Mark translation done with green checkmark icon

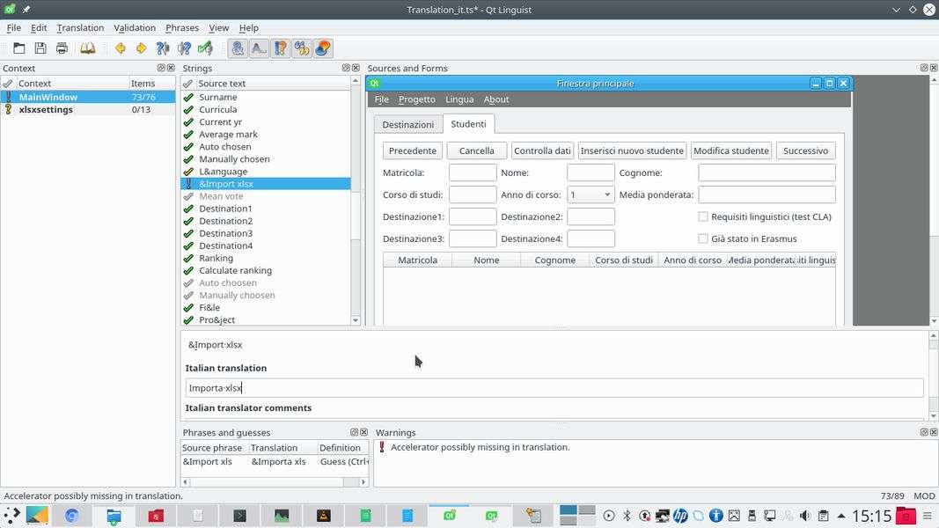[205, 48]
